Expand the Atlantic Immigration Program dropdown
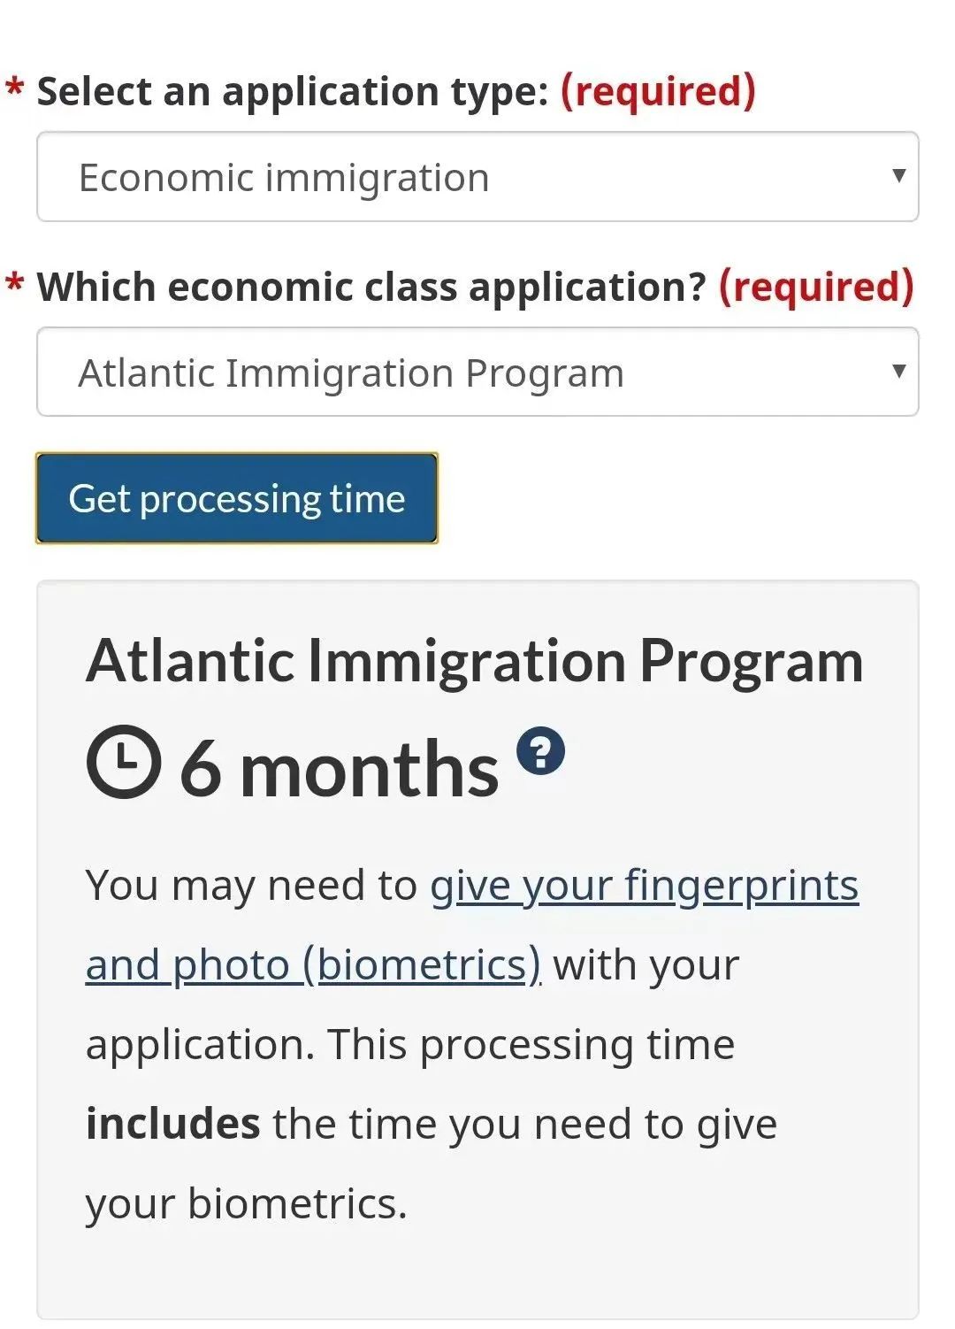Viewport: 955px width, 1329px height. click(477, 372)
